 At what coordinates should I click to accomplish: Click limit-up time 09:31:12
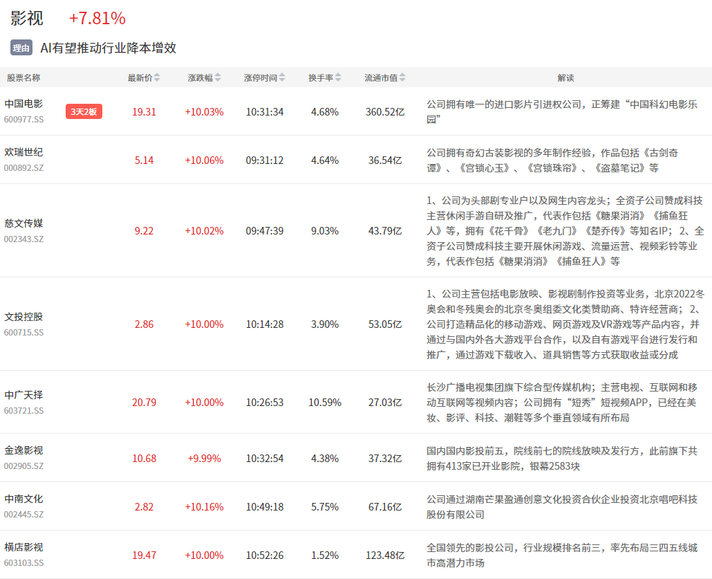pos(265,160)
